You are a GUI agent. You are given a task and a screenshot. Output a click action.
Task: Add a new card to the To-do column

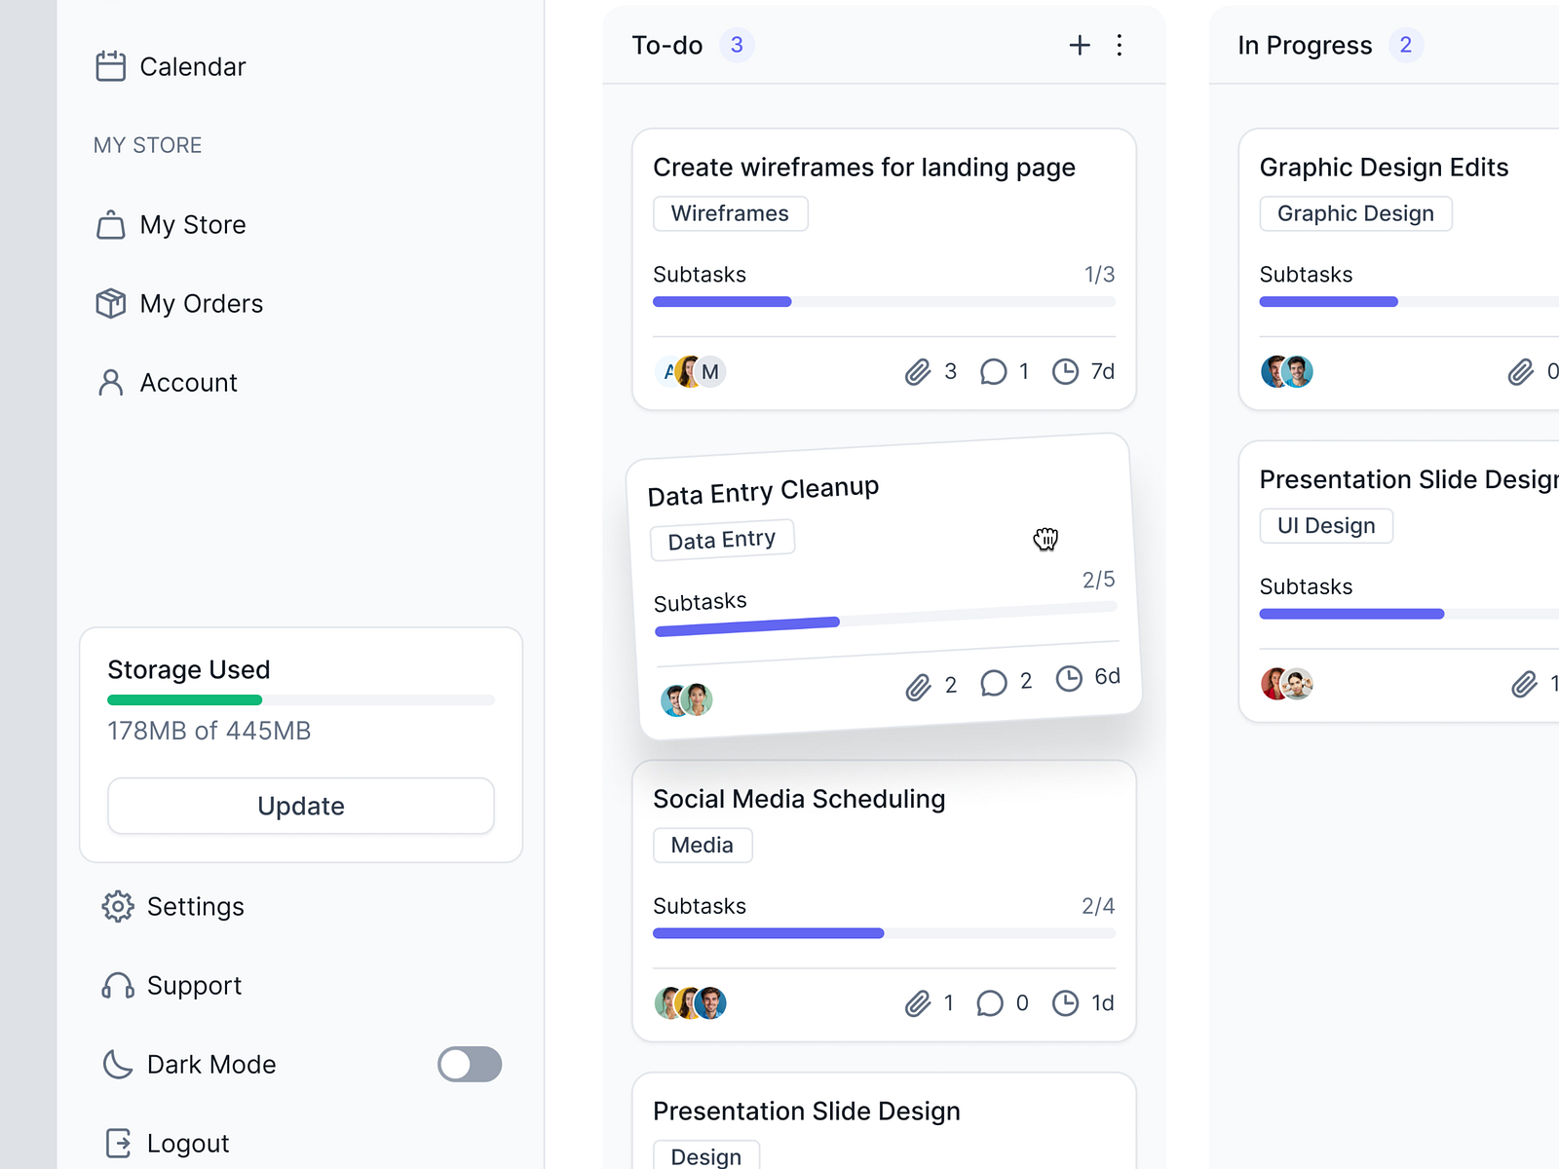(x=1080, y=45)
